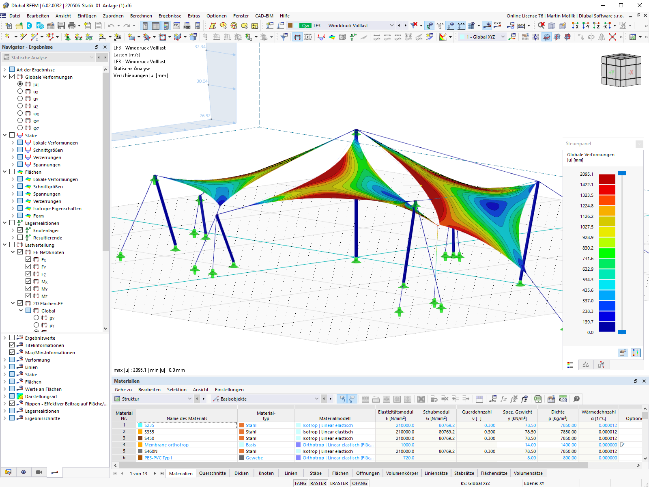Switch to the Querschnitte tab
The width and height of the screenshot is (649, 487).
pos(213,473)
